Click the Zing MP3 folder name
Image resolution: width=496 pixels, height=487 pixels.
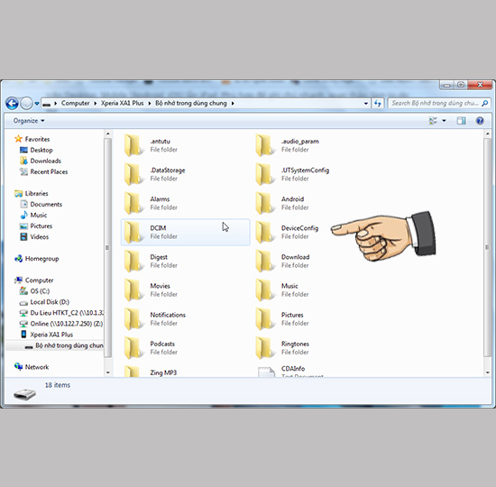coord(163,372)
